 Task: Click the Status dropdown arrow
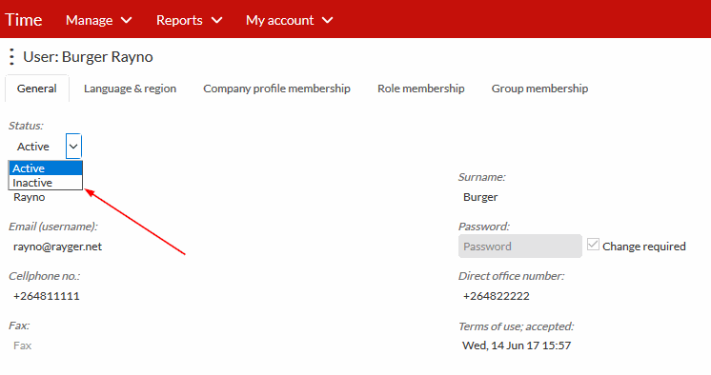click(x=73, y=147)
